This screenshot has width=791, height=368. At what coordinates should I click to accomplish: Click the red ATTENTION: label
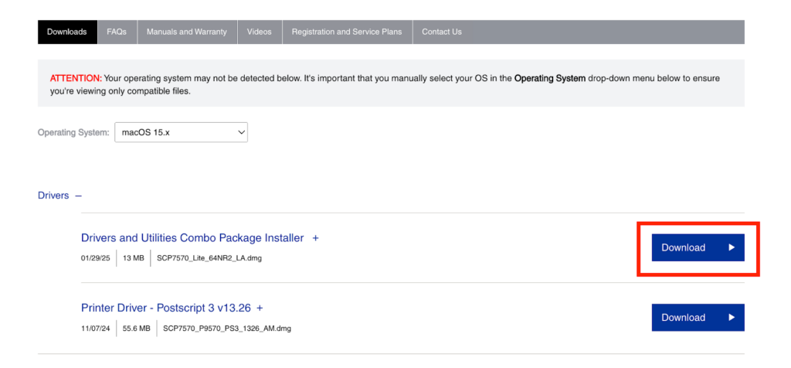(x=76, y=78)
